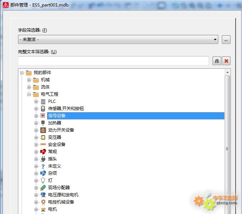Expand the 机械 folder node
Viewport: 242px width, 214px height.
tap(29, 80)
